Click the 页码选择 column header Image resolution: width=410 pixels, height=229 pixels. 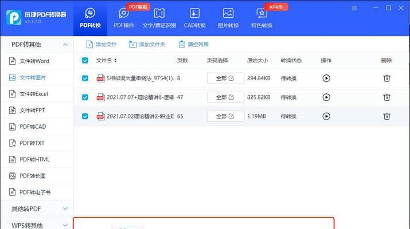pyautogui.click(x=217, y=61)
